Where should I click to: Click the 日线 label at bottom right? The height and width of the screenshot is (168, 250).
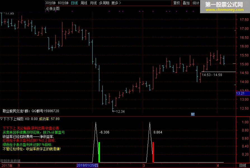point(243,165)
